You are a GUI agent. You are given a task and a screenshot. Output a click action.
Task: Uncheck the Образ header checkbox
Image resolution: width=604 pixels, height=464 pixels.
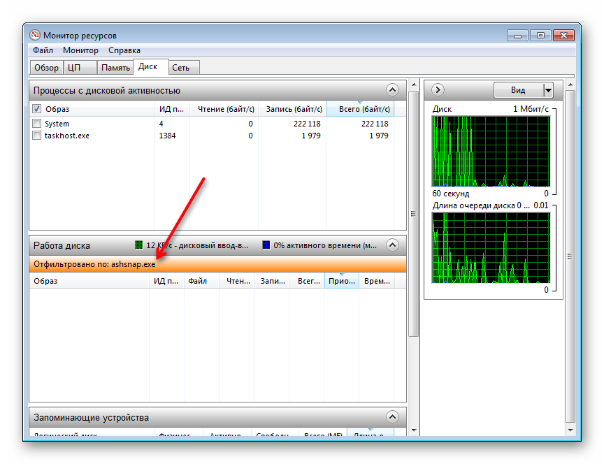click(36, 108)
